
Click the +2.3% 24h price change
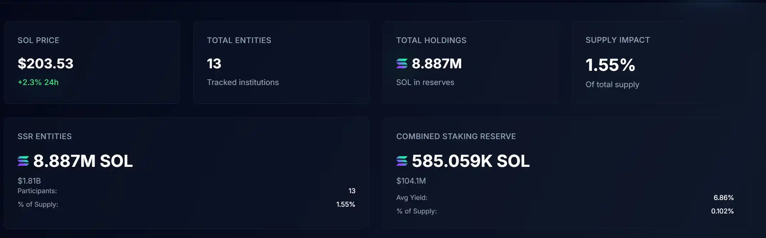point(38,82)
